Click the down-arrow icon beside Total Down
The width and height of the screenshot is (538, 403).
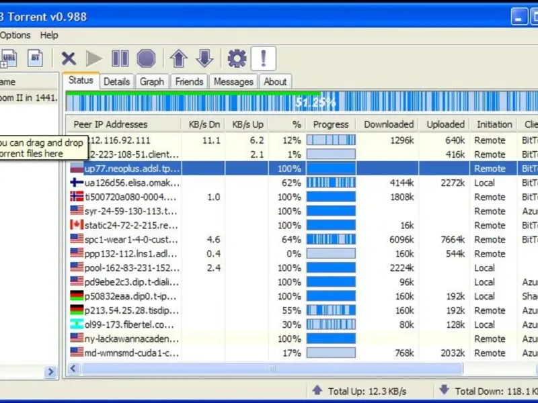click(x=445, y=390)
